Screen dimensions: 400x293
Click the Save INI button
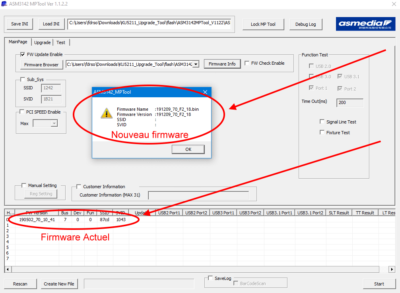[x=19, y=24]
